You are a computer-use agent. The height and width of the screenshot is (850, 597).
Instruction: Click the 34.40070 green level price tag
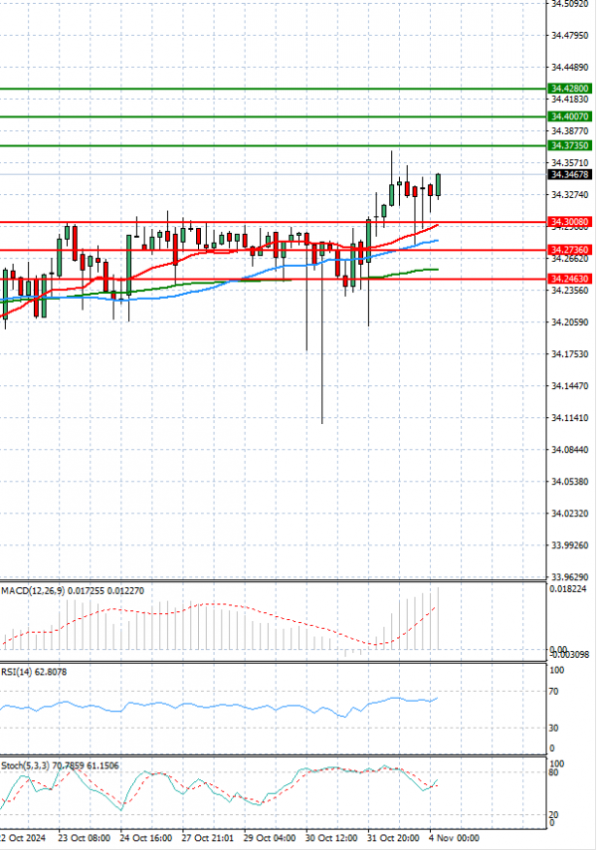point(569,116)
